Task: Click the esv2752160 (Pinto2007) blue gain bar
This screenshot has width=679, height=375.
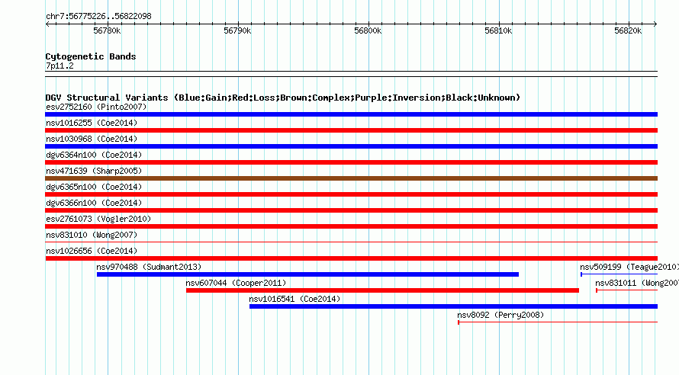Action: 351,114
